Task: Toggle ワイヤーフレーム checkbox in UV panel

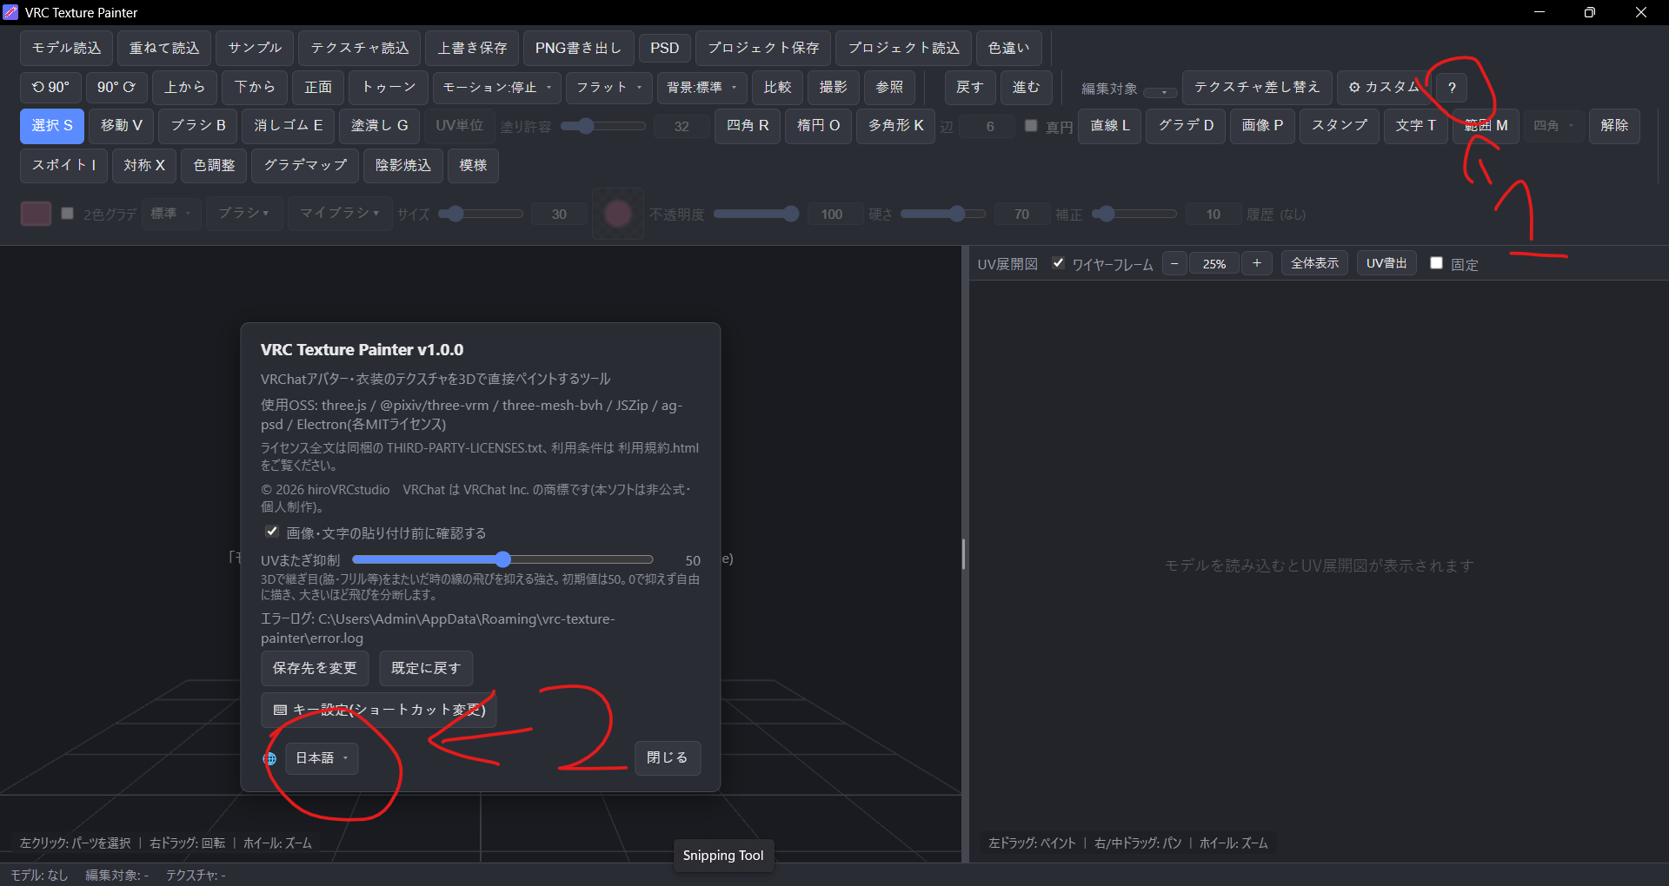Action: [1058, 263]
